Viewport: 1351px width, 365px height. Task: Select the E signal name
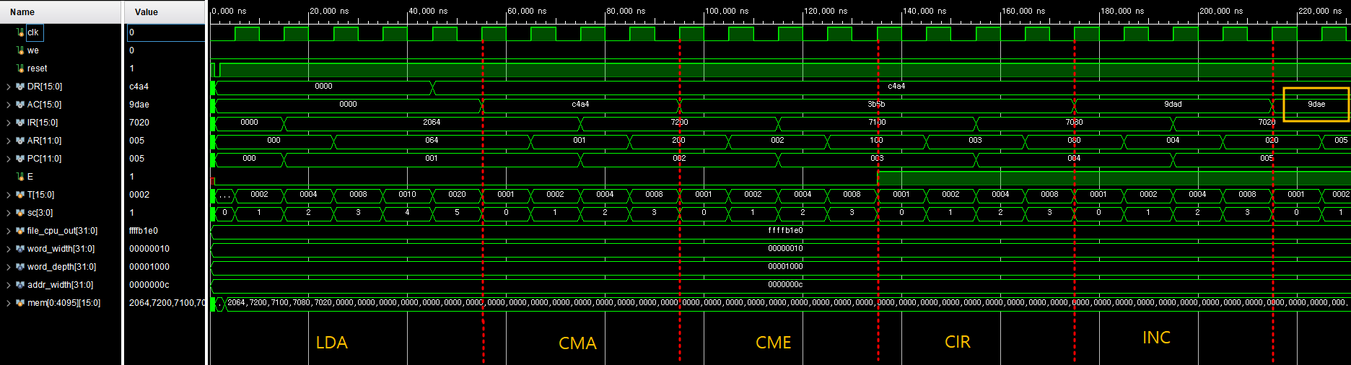[x=30, y=177]
